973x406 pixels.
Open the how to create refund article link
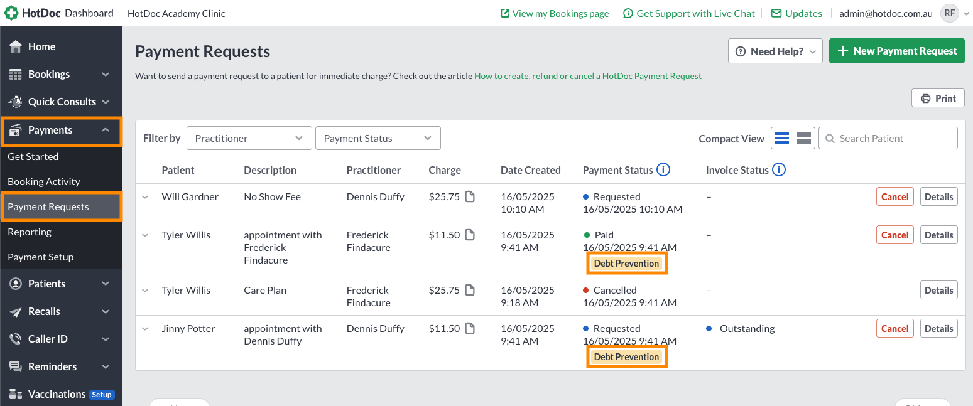click(588, 76)
